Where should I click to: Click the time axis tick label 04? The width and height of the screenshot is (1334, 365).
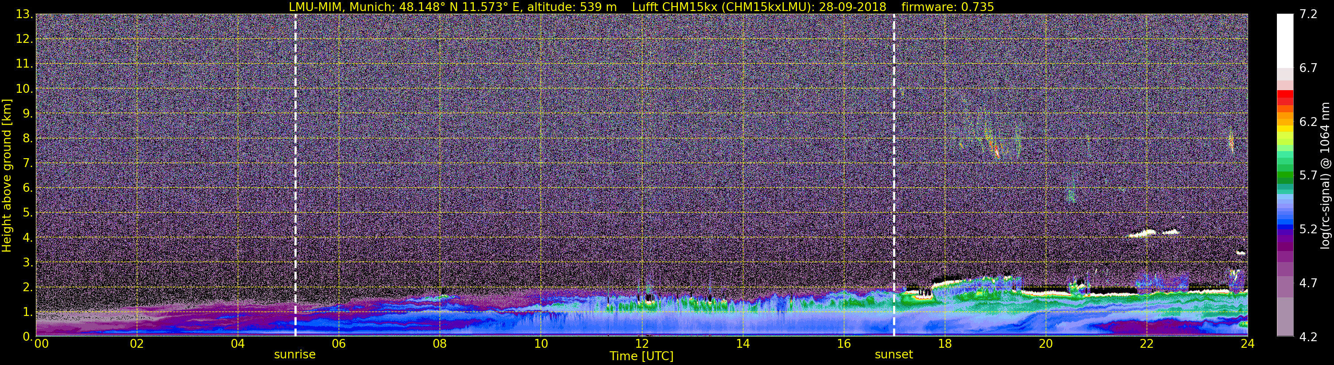click(x=238, y=344)
